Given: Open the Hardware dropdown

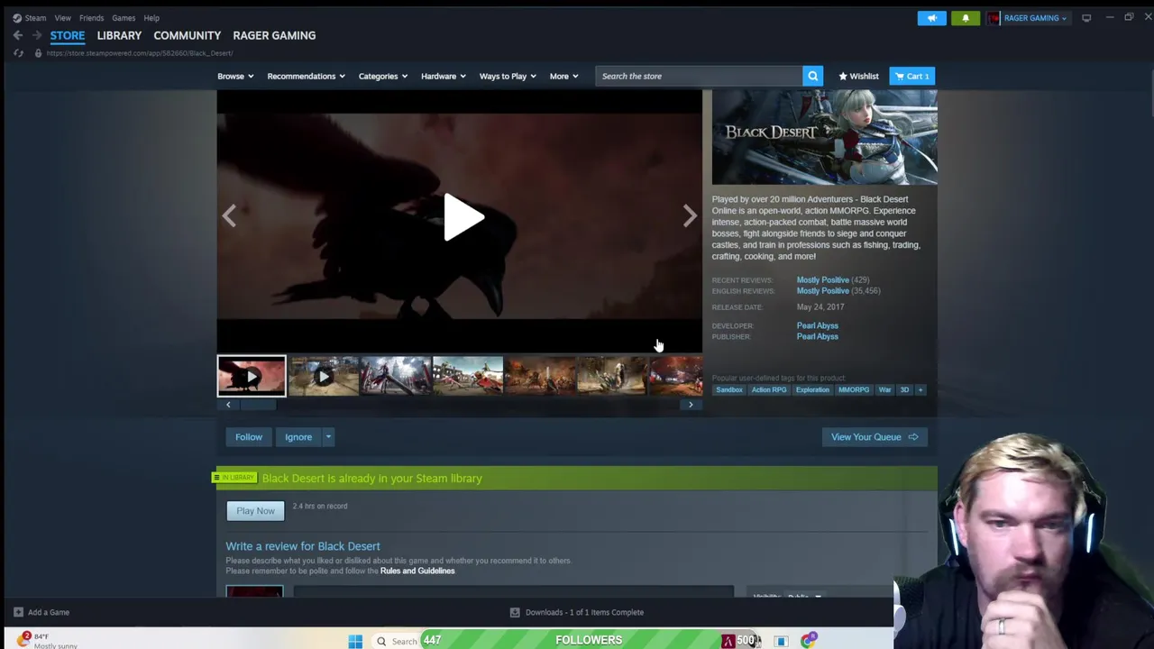Looking at the screenshot, I should coord(443,76).
